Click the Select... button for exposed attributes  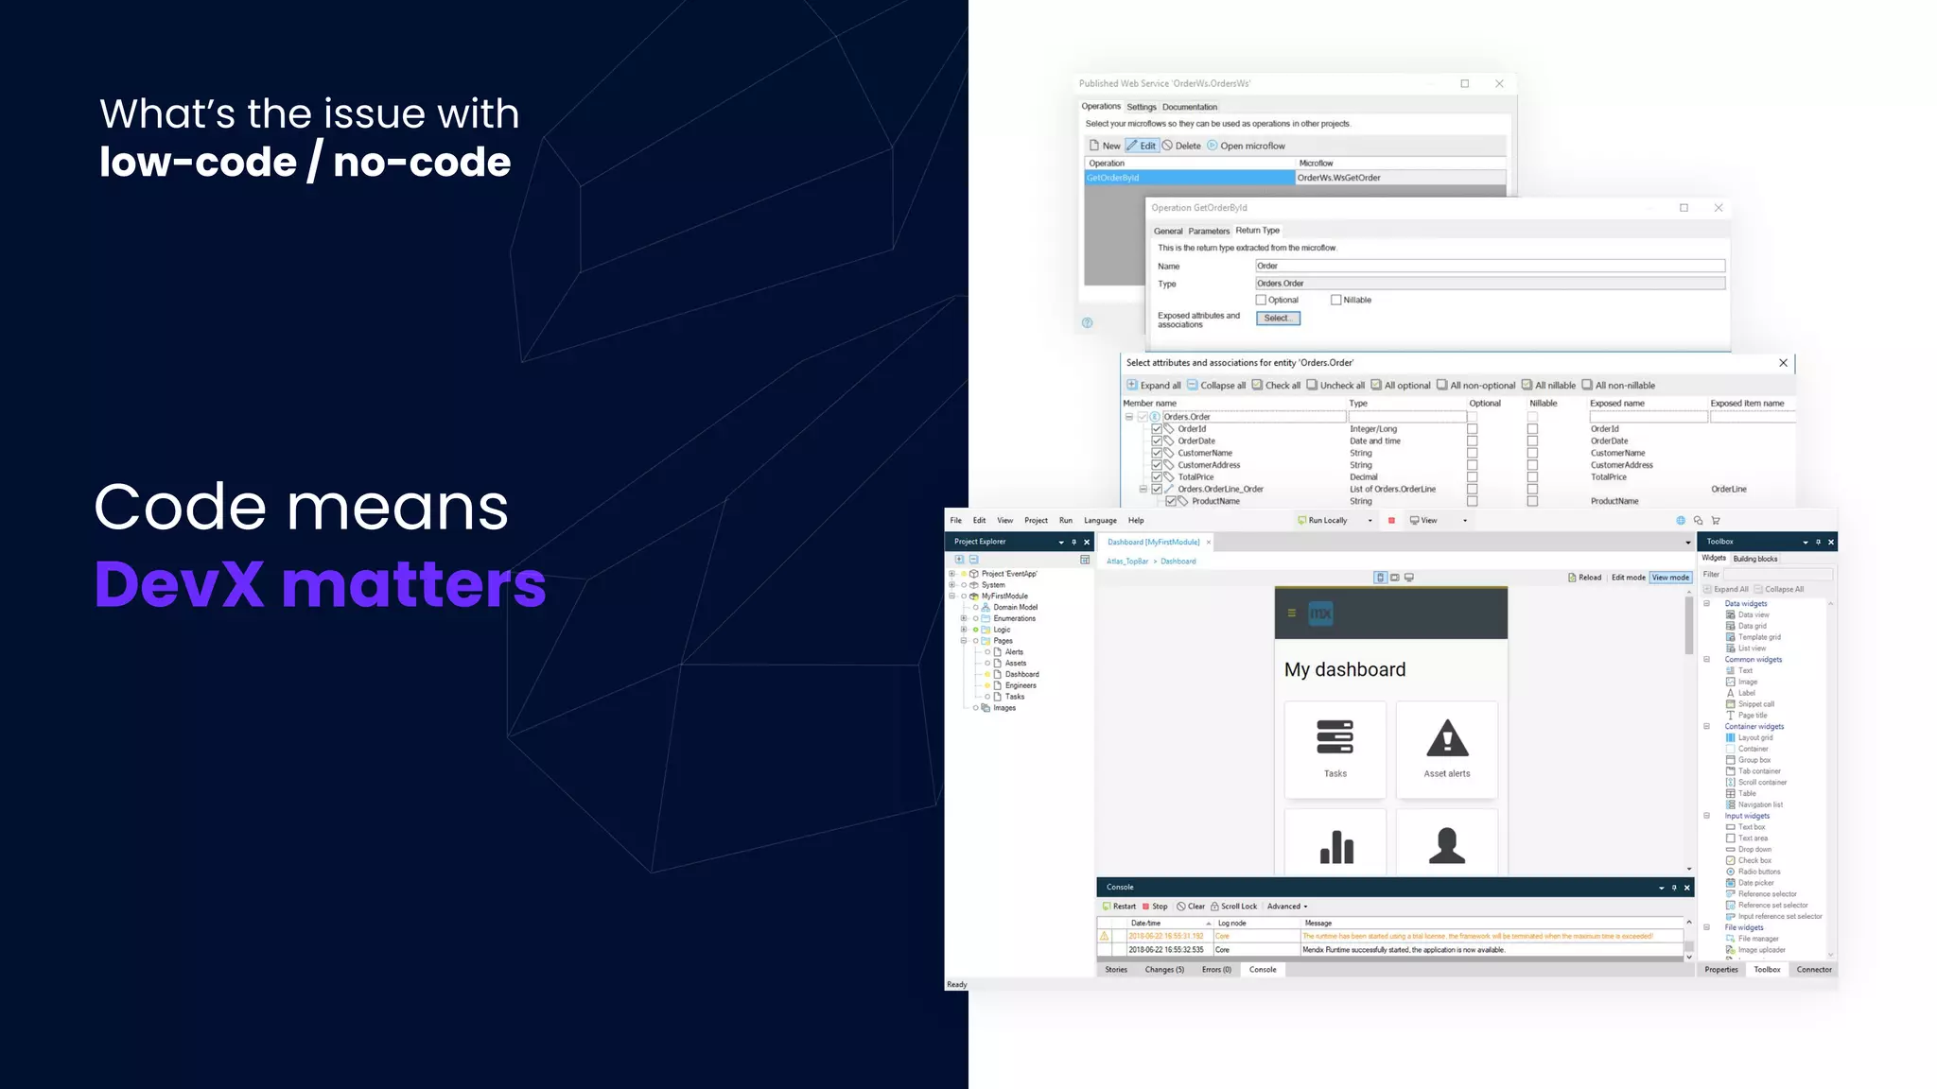pyautogui.click(x=1278, y=319)
